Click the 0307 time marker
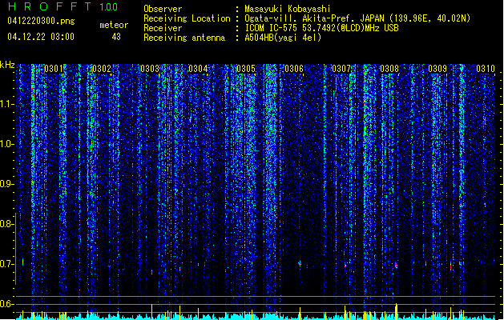Screen dimensions: 504x320 (x=341, y=69)
